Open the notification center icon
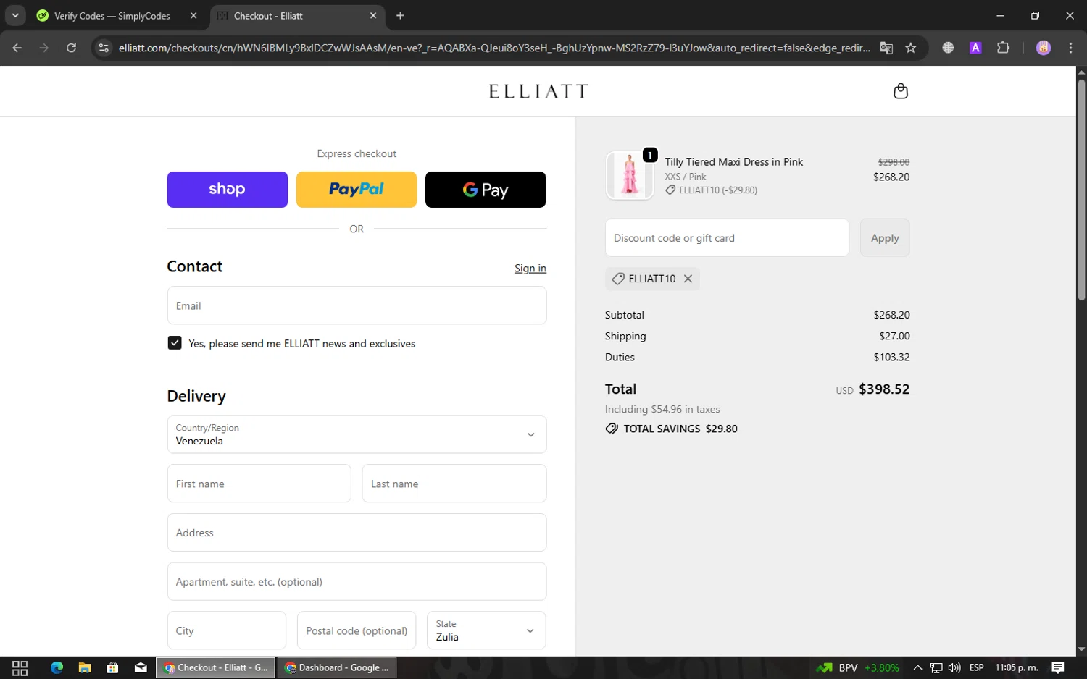The image size is (1087, 679). 1058,667
